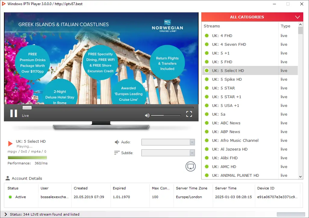This screenshot has height=218, width=309.
Task: Click the device ID e91a06707e3e3371c9...
Action: click(277, 197)
